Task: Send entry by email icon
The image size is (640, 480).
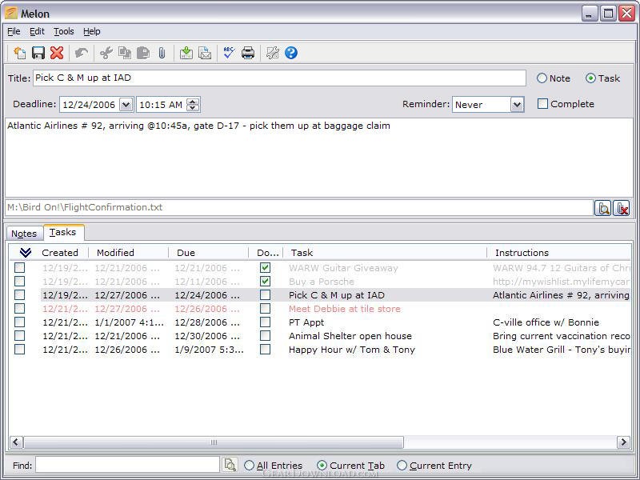Action: point(205,53)
